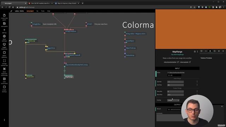Show keyboard shortcuts from sidebar

4,69
